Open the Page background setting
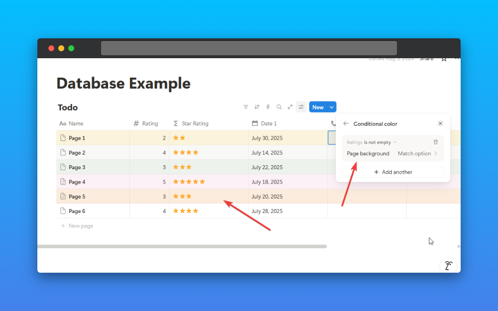498x311 pixels. pos(368,154)
